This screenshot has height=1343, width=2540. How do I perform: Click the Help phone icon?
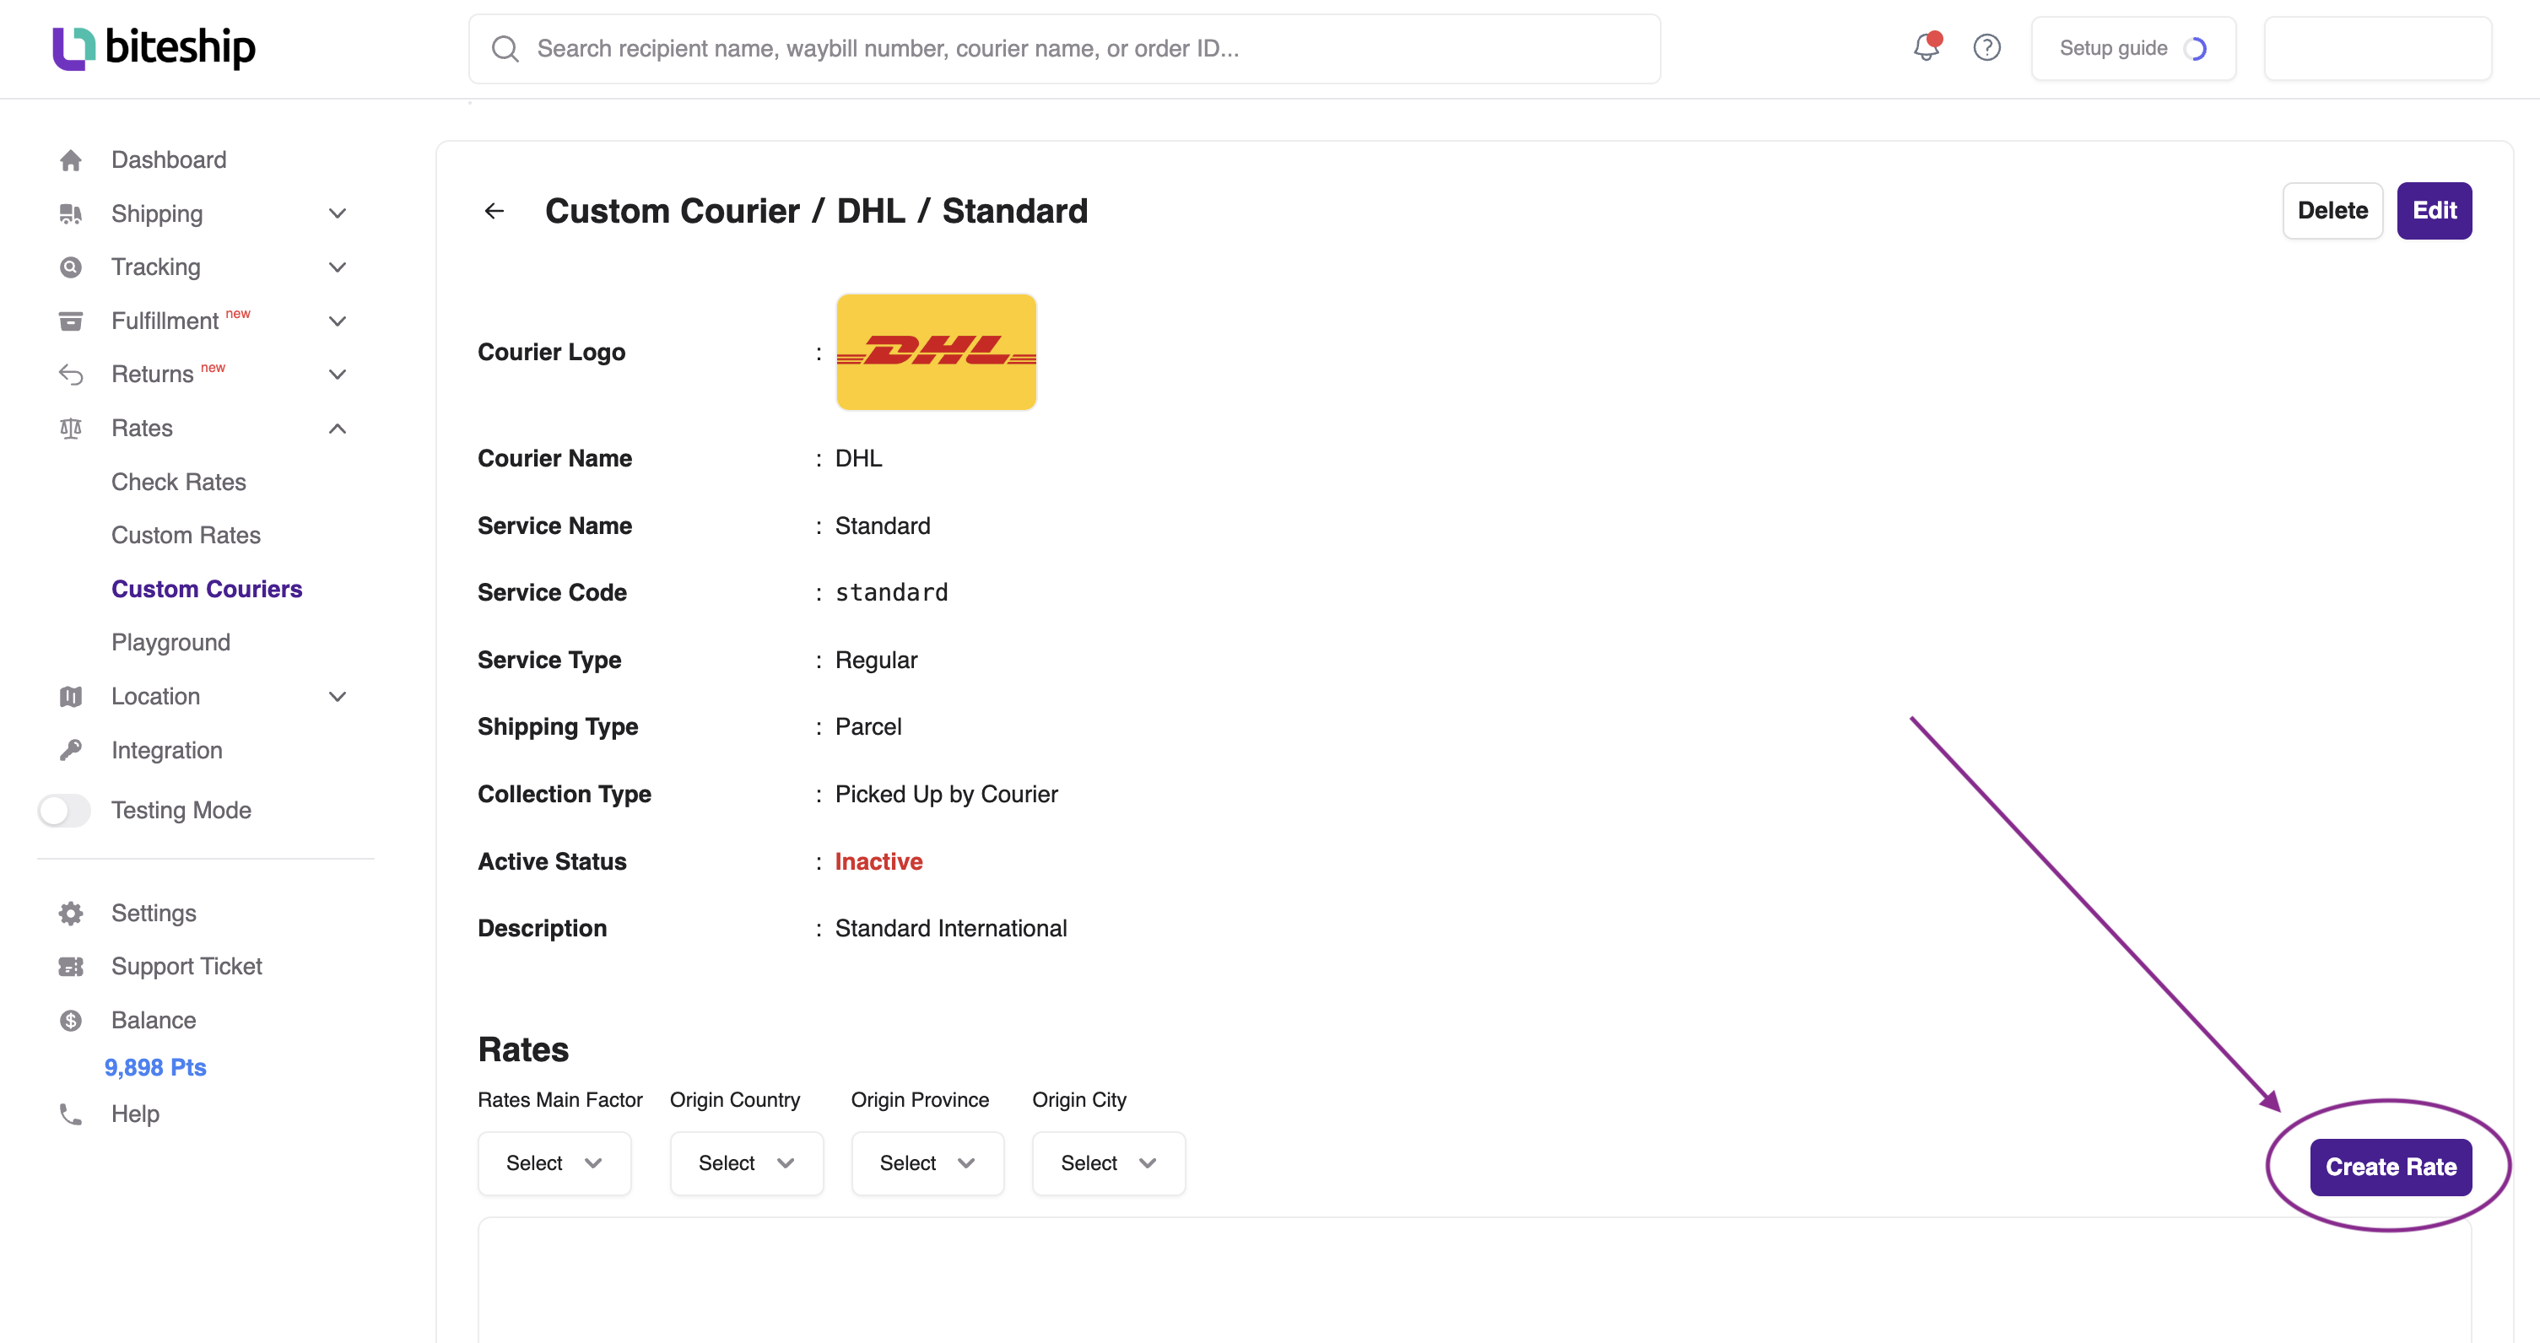pyautogui.click(x=70, y=1114)
